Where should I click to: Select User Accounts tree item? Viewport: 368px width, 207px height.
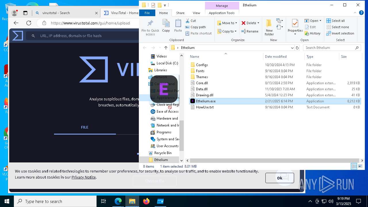[167, 146]
